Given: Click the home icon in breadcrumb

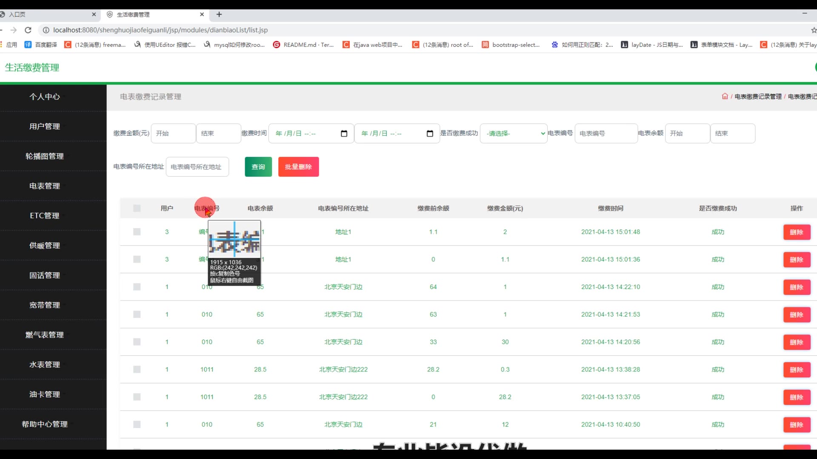Looking at the screenshot, I should click(x=725, y=96).
